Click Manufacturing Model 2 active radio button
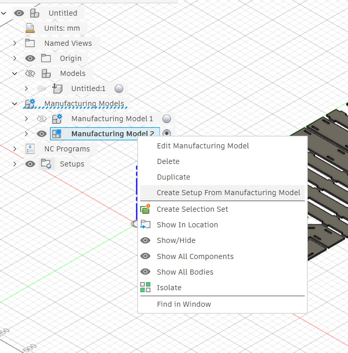The image size is (348, 353). [x=166, y=133]
